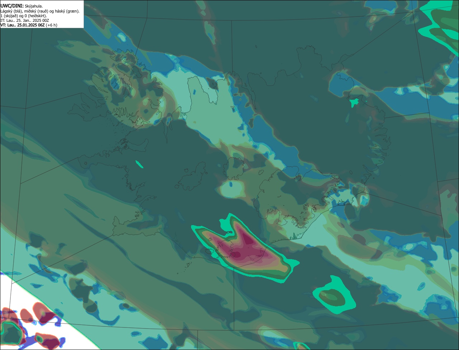Select the 'Lágský (blá), miðský (rauð)' legend line
This screenshot has height=350, width=459.
pyautogui.click(x=40, y=11)
